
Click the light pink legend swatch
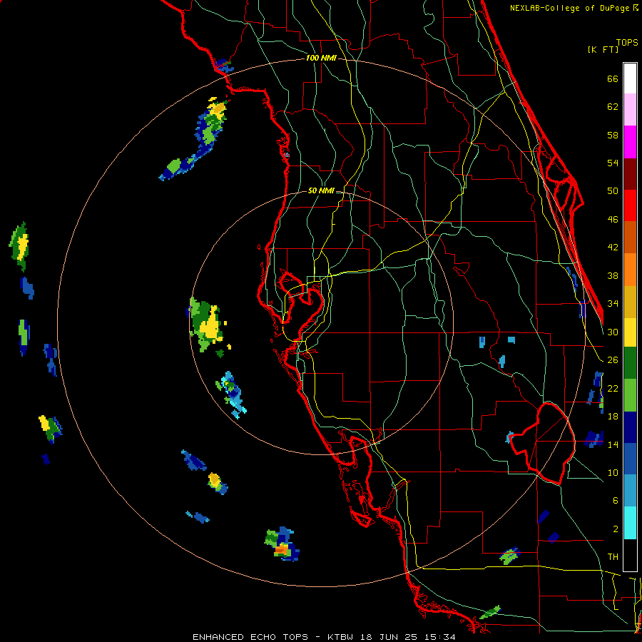pyautogui.click(x=630, y=110)
